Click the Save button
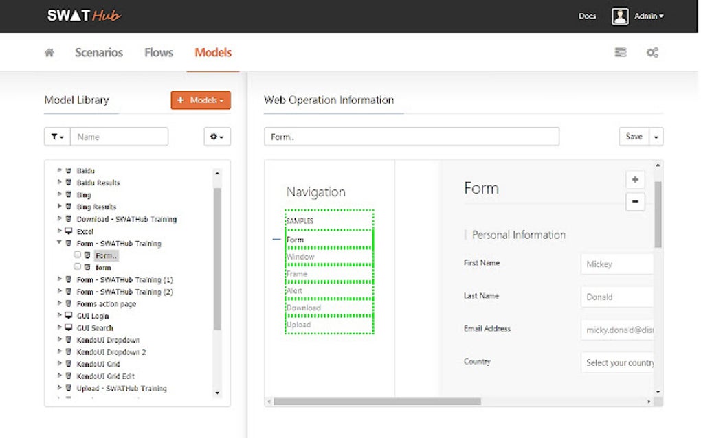Viewport: 701px width, 438px height. (x=635, y=137)
